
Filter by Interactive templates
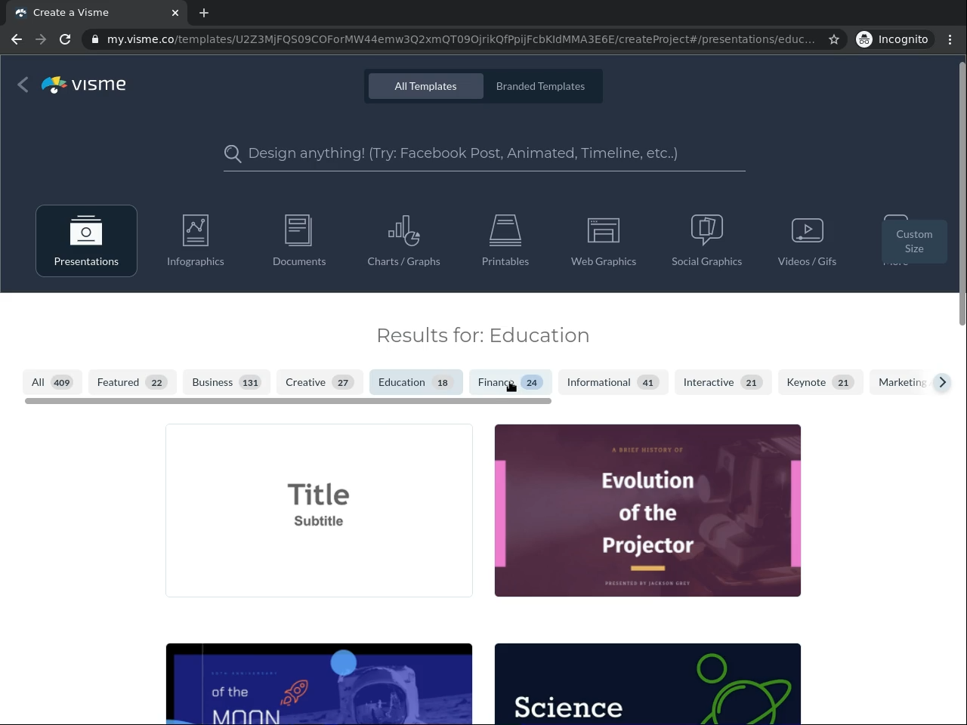click(x=722, y=382)
